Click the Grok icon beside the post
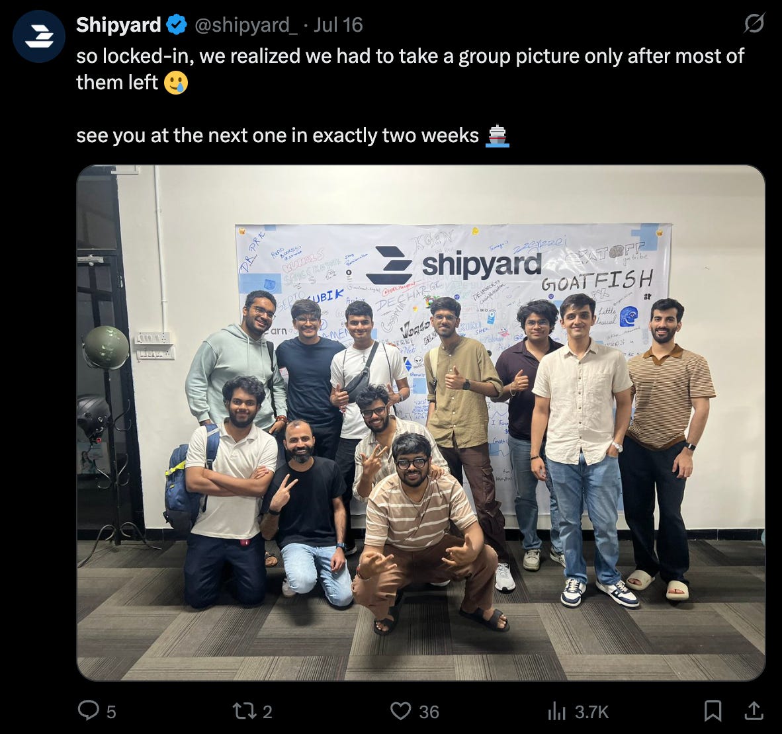Image resolution: width=782 pixels, height=734 pixels. 754,23
